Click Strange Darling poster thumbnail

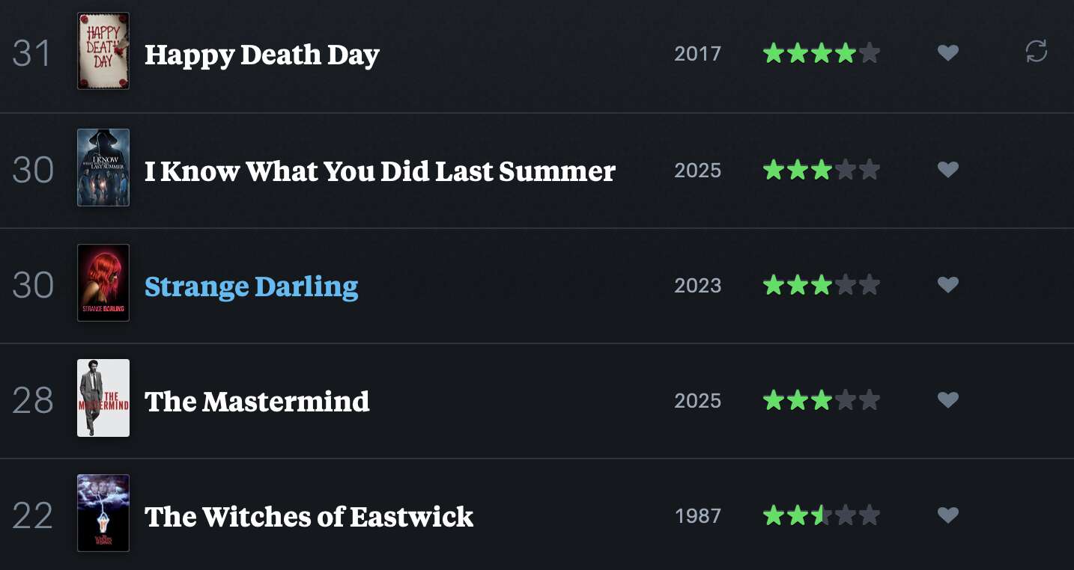point(103,283)
